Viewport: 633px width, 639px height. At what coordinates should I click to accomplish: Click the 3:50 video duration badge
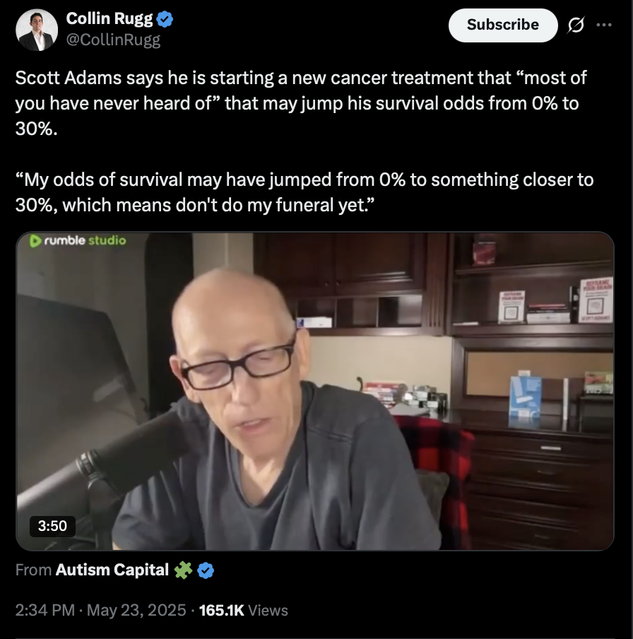[x=52, y=526]
